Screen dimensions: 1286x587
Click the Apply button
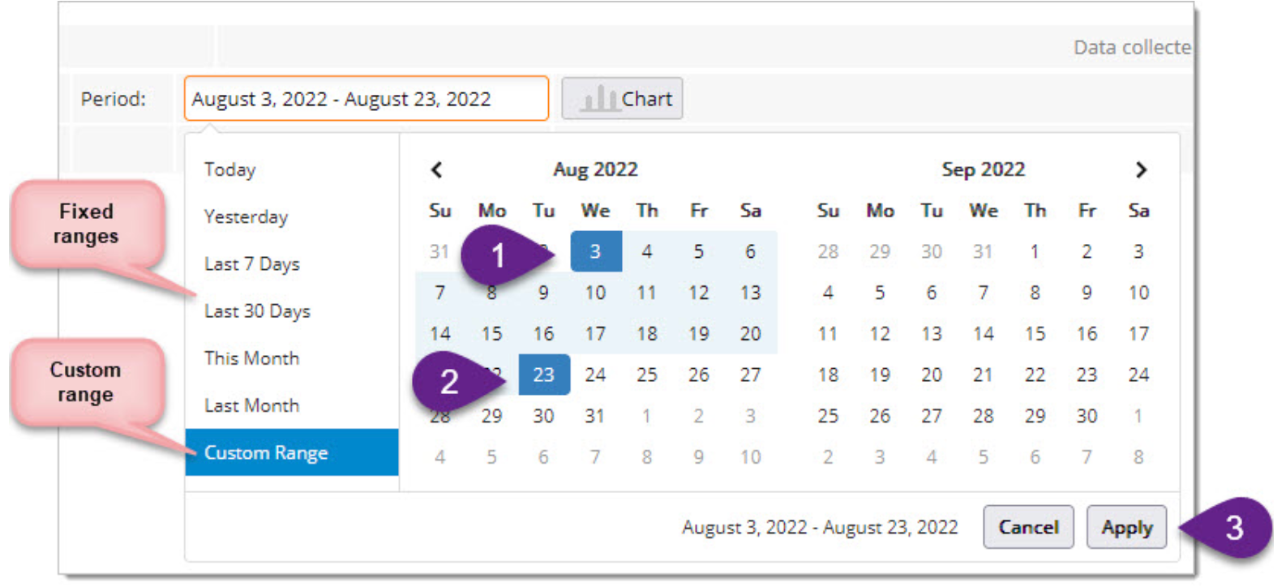point(1126,527)
